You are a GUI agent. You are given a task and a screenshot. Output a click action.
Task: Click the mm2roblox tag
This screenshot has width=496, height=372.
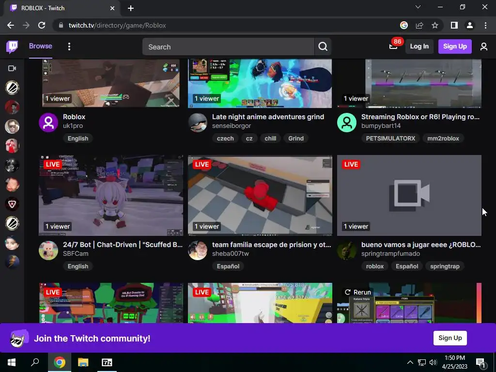click(x=443, y=138)
